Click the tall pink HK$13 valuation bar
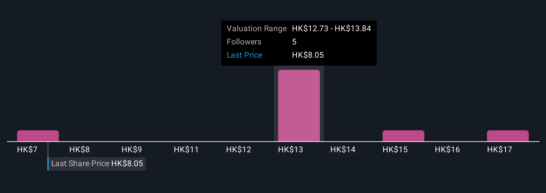The height and width of the screenshot is (193, 546). [299, 105]
